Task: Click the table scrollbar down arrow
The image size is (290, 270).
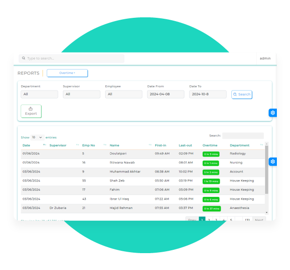Action: 267,212
